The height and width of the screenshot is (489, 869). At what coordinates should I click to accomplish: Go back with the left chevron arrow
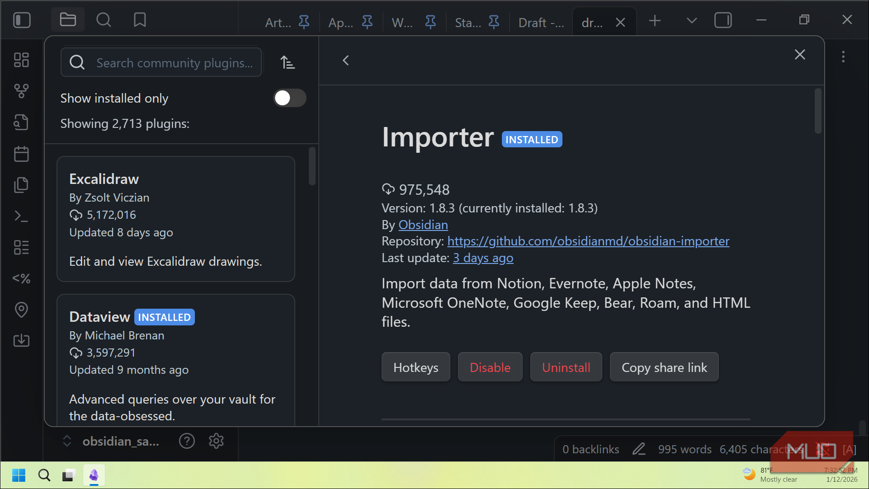pos(346,61)
